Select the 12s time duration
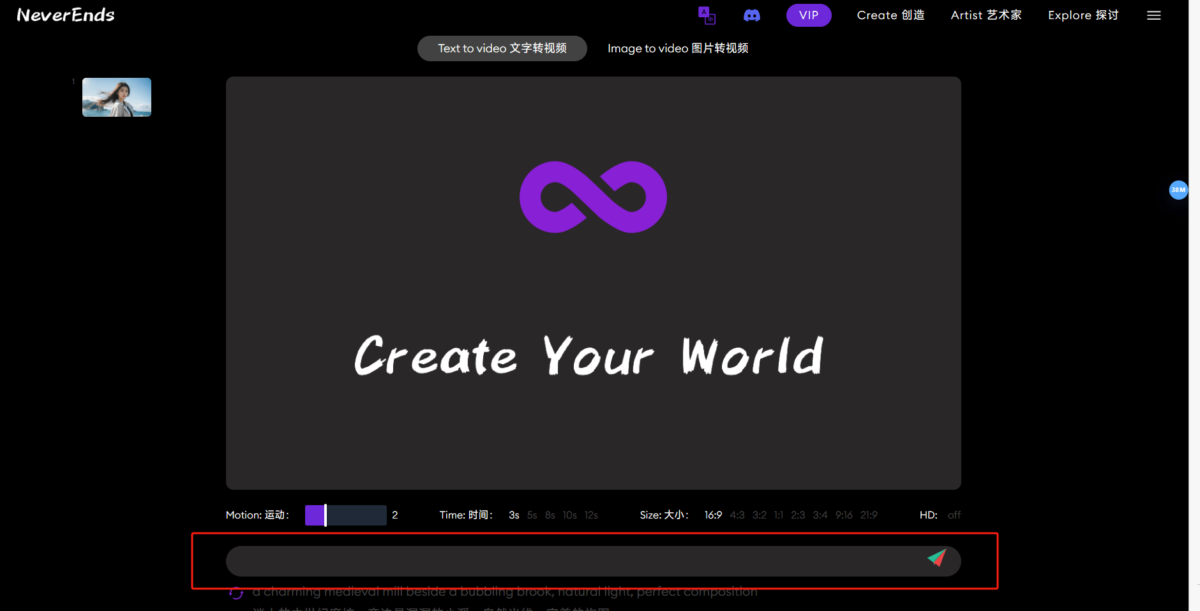This screenshot has height=611, width=1200. (591, 515)
